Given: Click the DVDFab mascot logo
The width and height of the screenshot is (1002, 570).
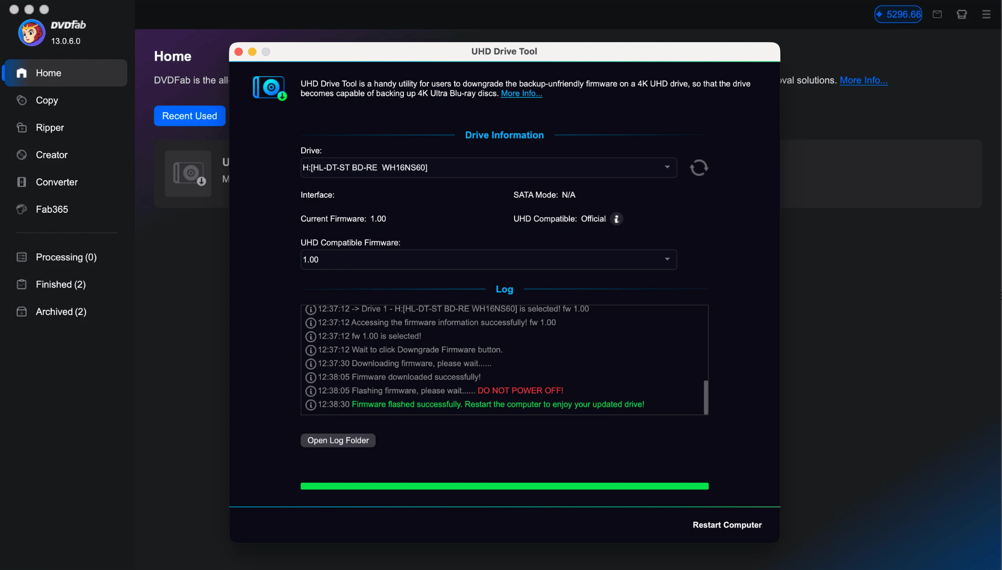Looking at the screenshot, I should point(32,33).
